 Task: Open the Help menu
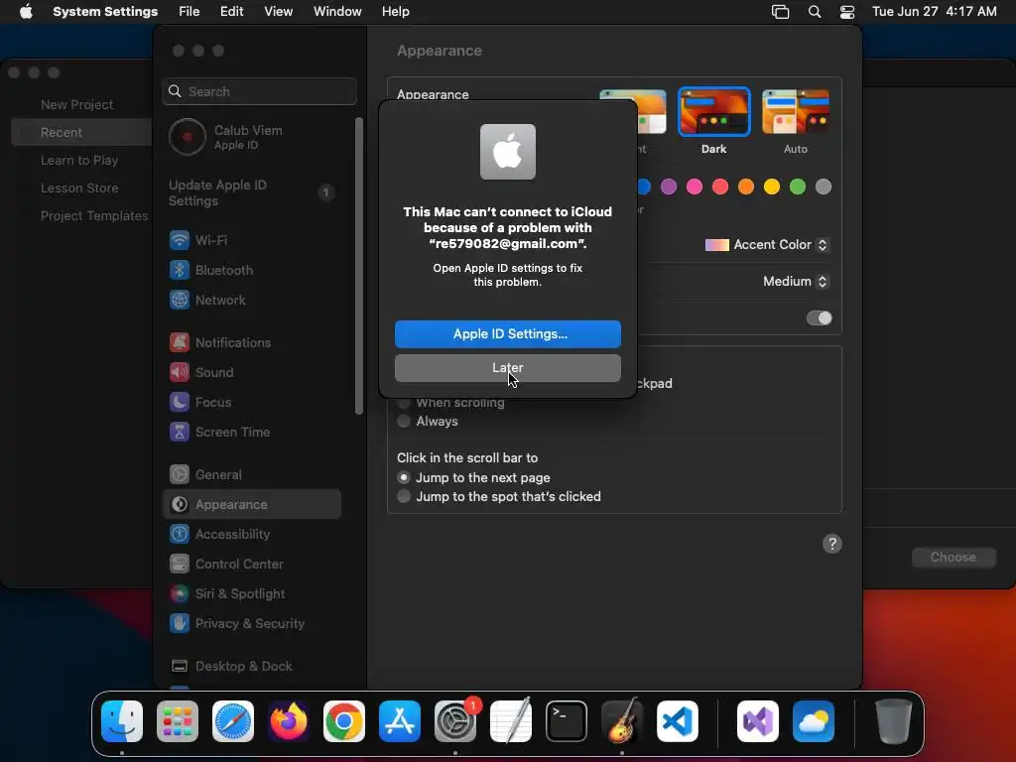pos(395,12)
